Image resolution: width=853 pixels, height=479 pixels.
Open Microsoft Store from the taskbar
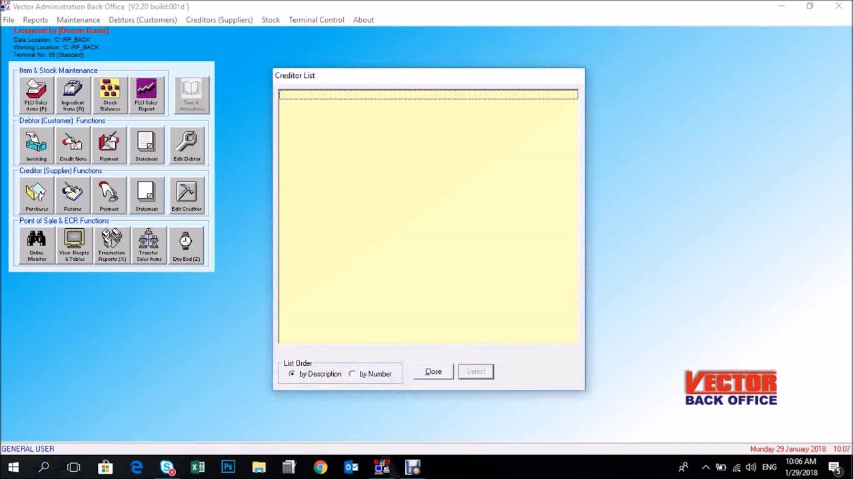(105, 467)
